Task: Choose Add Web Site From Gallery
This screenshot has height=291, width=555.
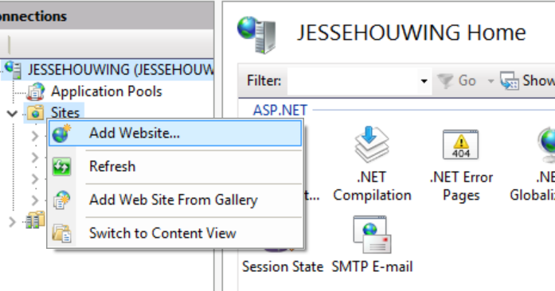Action: (x=175, y=200)
